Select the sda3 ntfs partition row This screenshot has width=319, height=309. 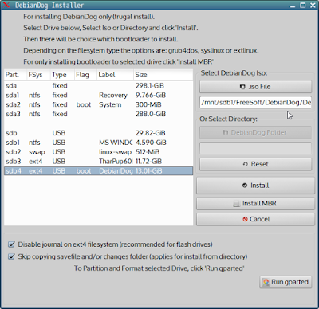[x=98, y=114]
